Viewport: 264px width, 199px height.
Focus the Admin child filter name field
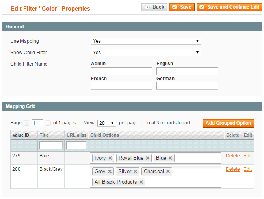121,71
